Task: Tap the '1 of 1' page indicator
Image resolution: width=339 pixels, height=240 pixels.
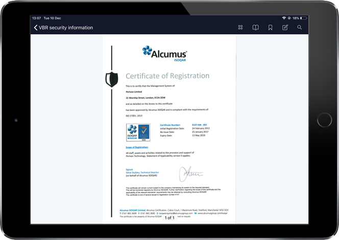Action: point(169,218)
